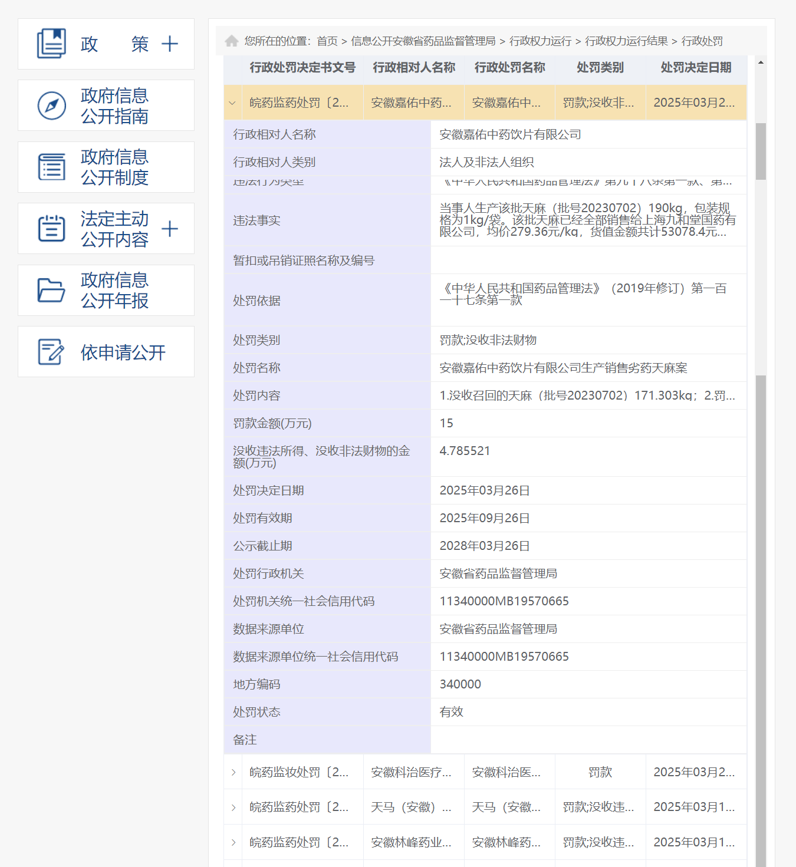Expand the 安徽科治医疗 penalty row
The height and width of the screenshot is (867, 796).
tap(233, 772)
